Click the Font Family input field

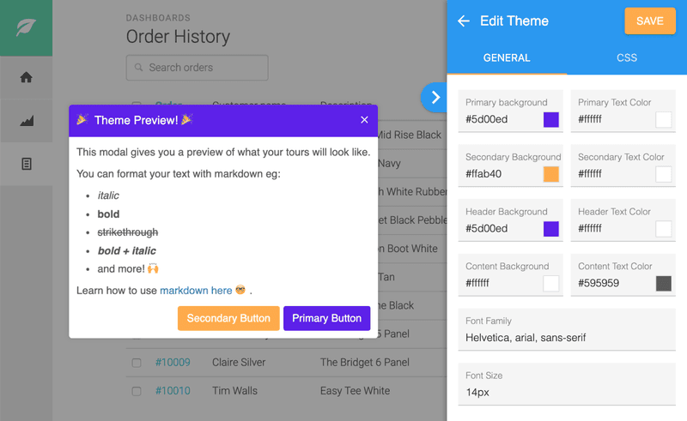[567, 329]
